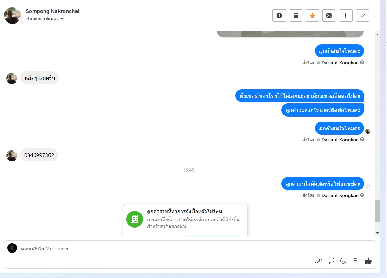Delete conversation using trash can icon
This screenshot has height=278, width=387.
[x=296, y=16]
